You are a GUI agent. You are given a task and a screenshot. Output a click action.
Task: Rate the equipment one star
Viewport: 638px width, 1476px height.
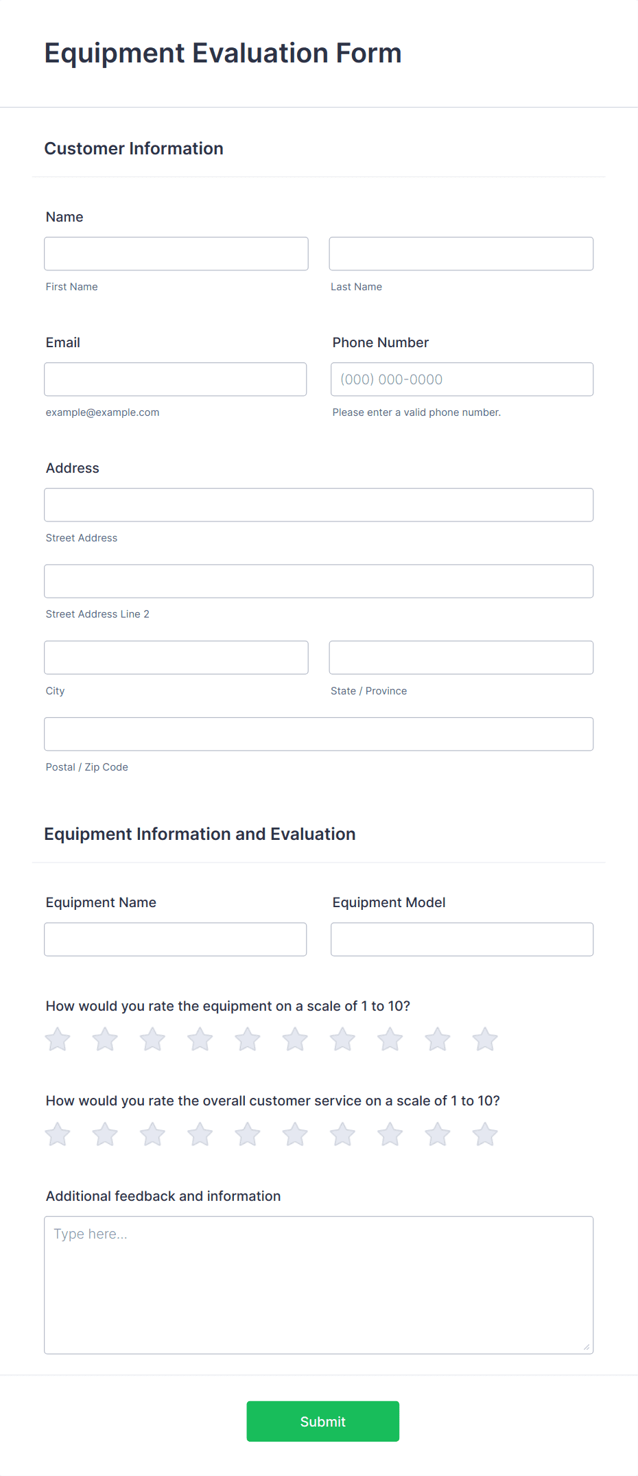58,1039
